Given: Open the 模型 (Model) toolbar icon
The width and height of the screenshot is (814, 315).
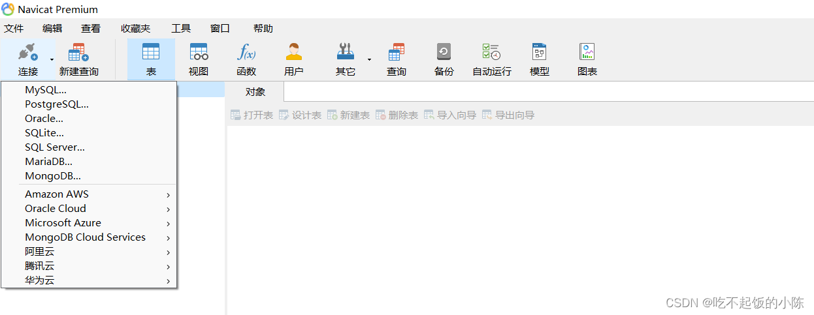Looking at the screenshot, I should click(539, 52).
